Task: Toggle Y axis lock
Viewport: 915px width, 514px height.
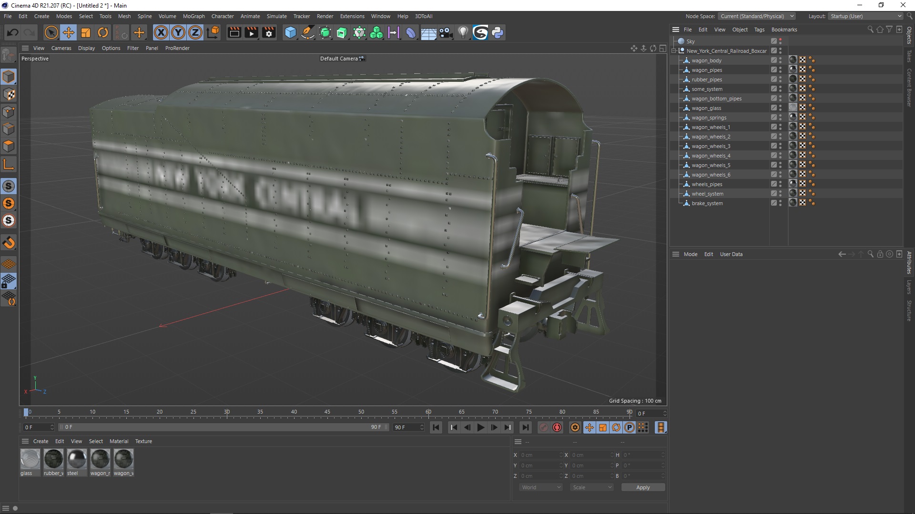Action: point(178,32)
